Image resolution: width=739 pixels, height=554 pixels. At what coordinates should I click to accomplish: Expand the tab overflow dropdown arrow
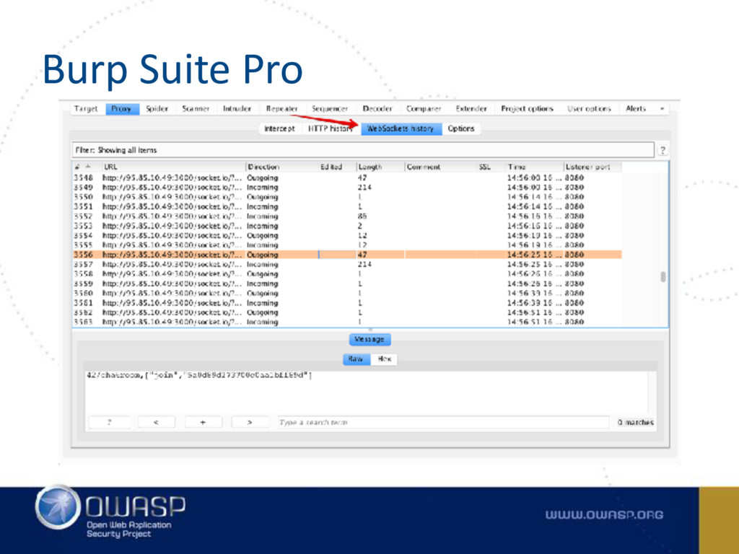(663, 109)
